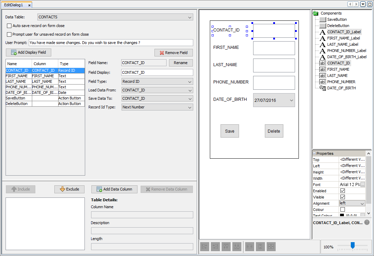374x256 pixels.
Task: Uncheck the Visible property checkbox
Action: 342,197
